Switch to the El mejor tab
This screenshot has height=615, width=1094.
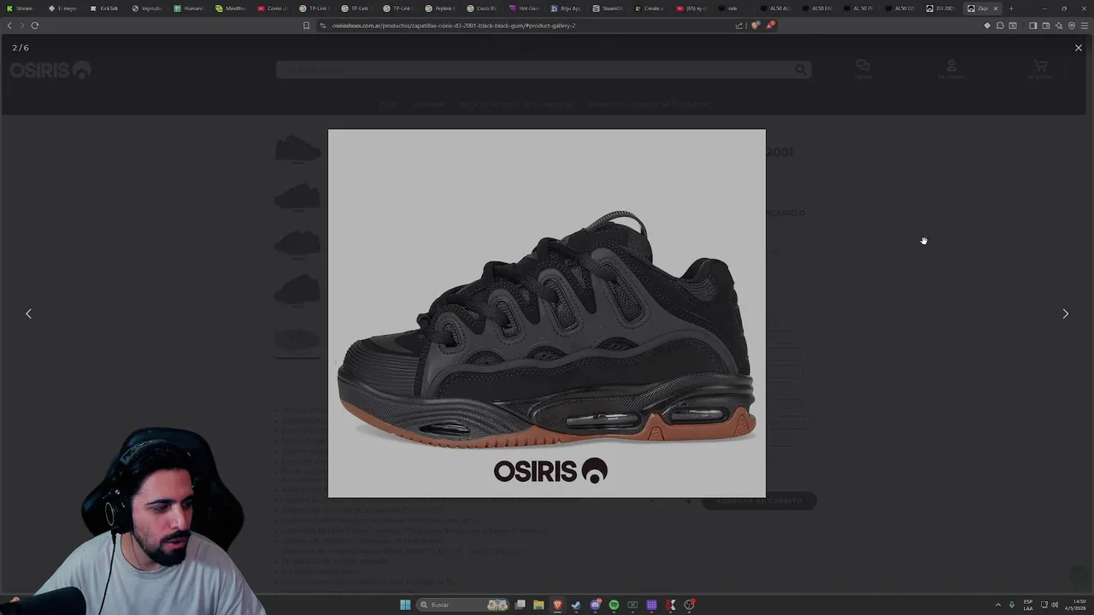(62, 9)
